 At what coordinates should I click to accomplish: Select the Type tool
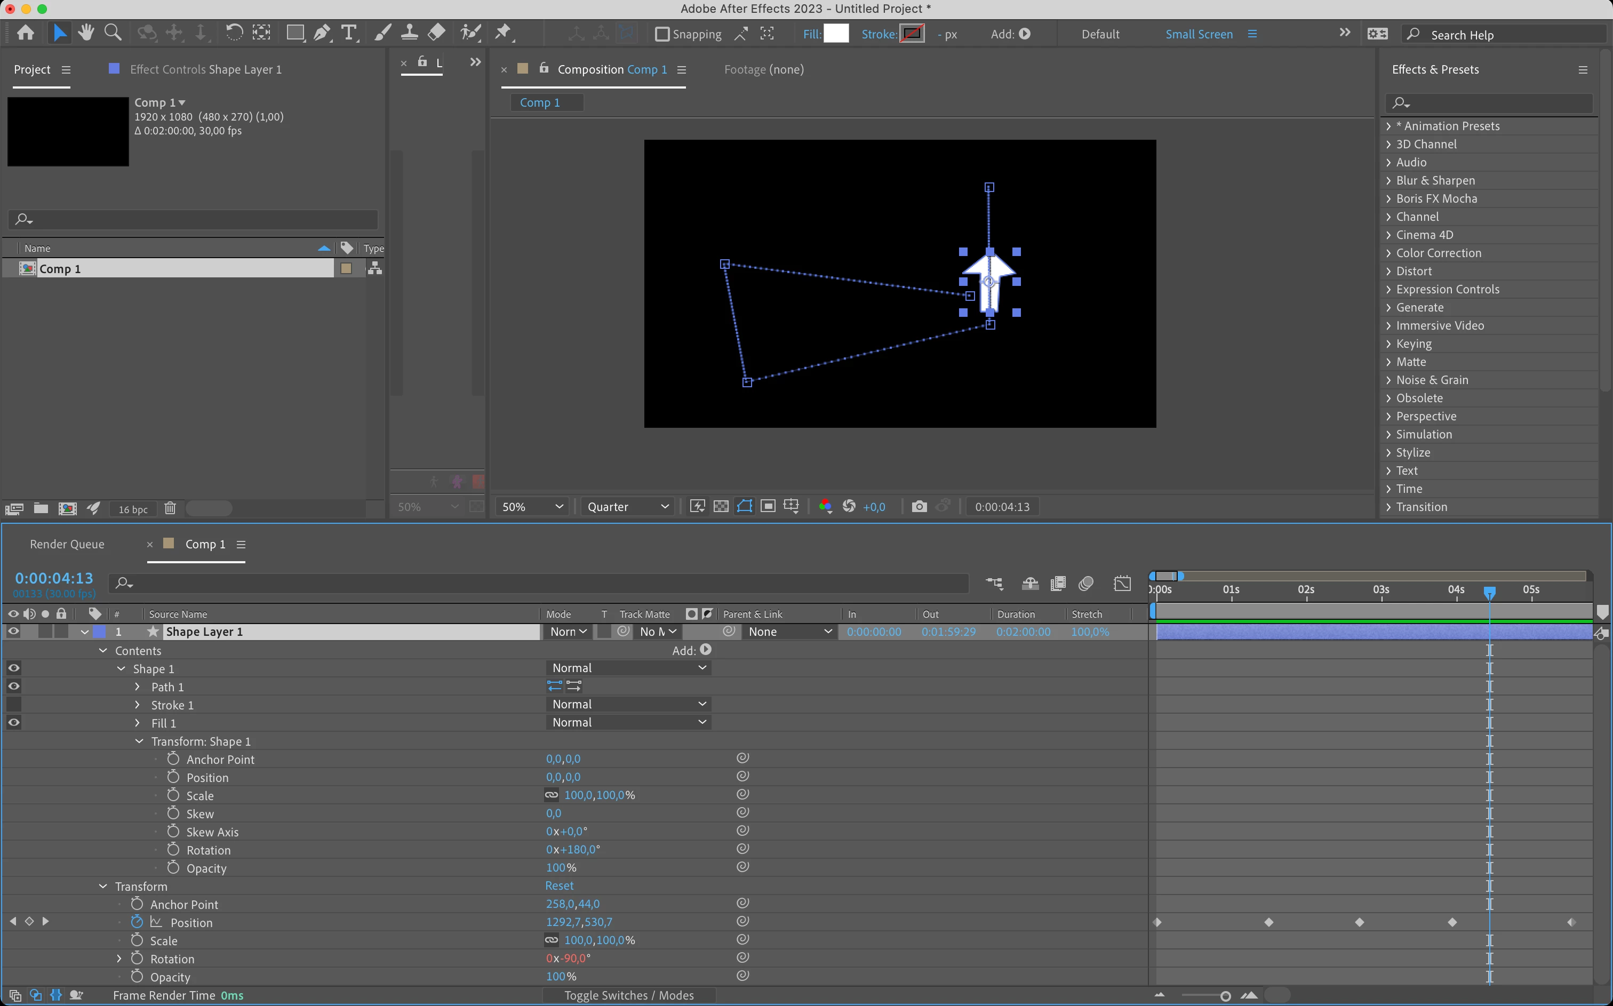[x=348, y=33]
